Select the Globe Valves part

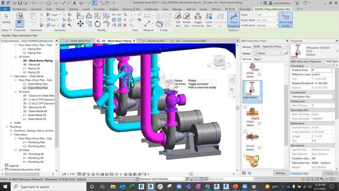(252, 71)
